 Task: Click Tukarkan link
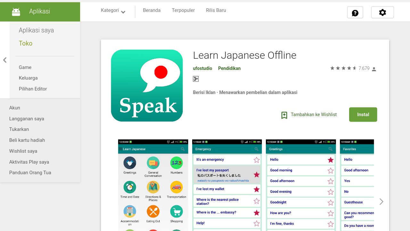19,129
